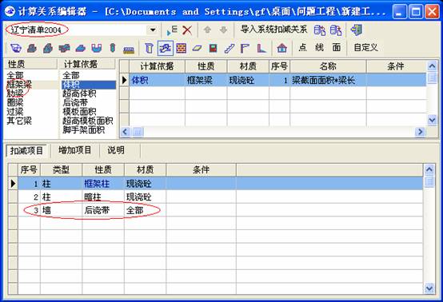Click the exit door icon
Screen dimensions: 443x302
[x=357, y=30]
